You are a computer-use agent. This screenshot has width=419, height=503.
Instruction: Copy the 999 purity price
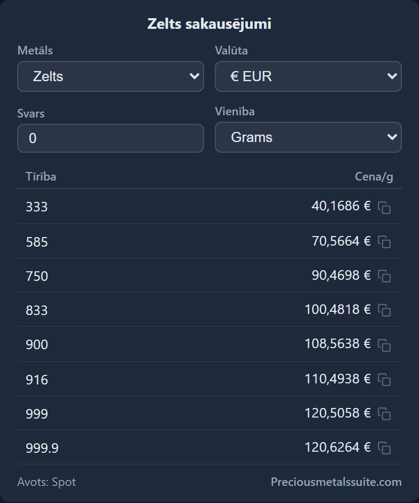[x=384, y=414]
